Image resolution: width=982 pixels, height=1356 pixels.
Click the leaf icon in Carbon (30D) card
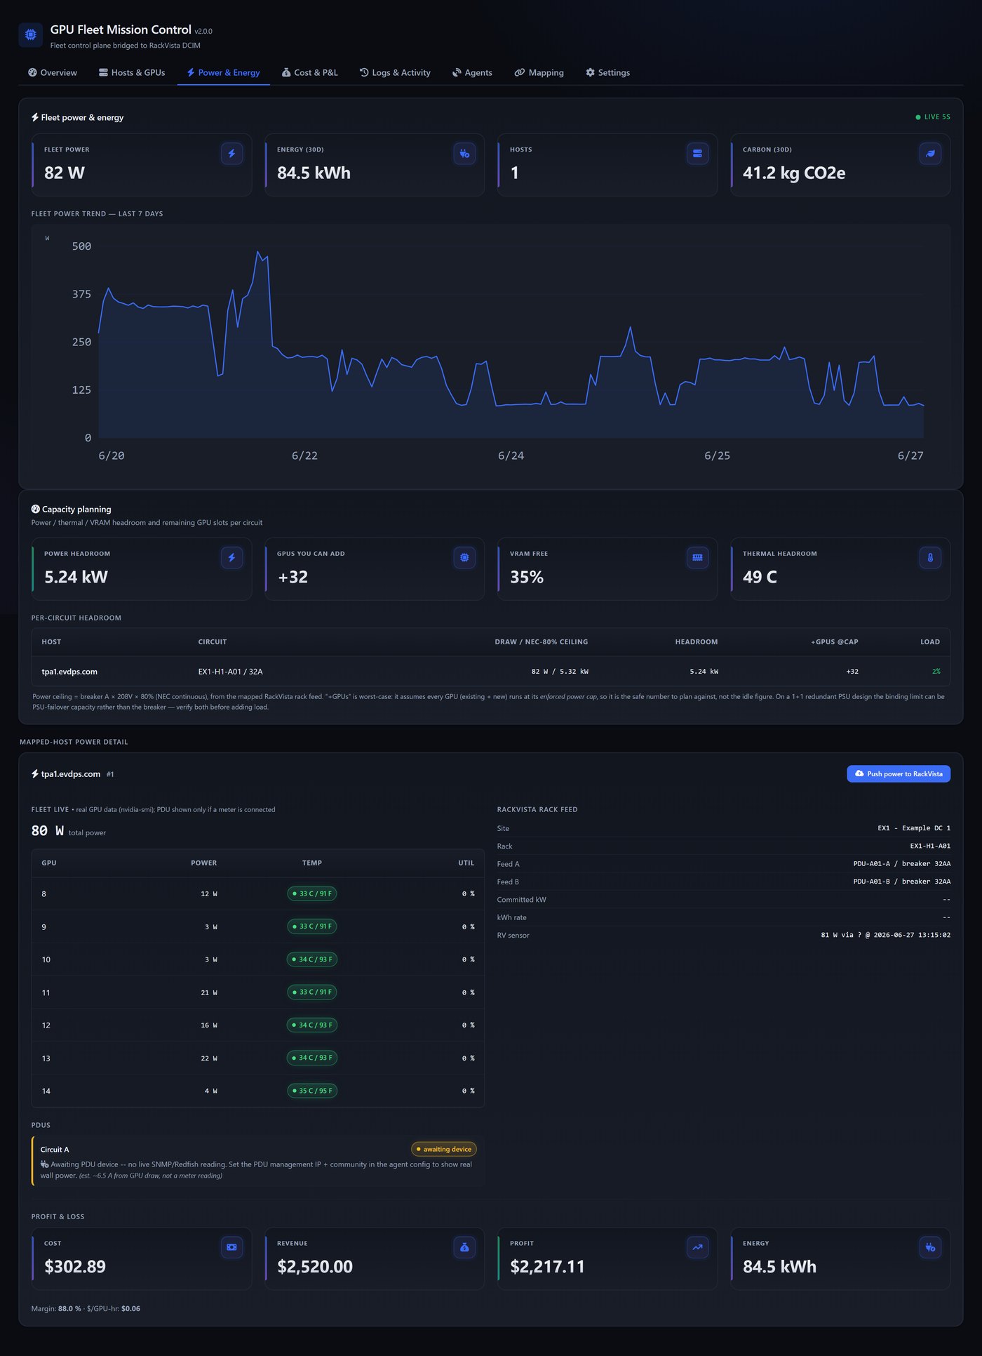[x=930, y=154]
